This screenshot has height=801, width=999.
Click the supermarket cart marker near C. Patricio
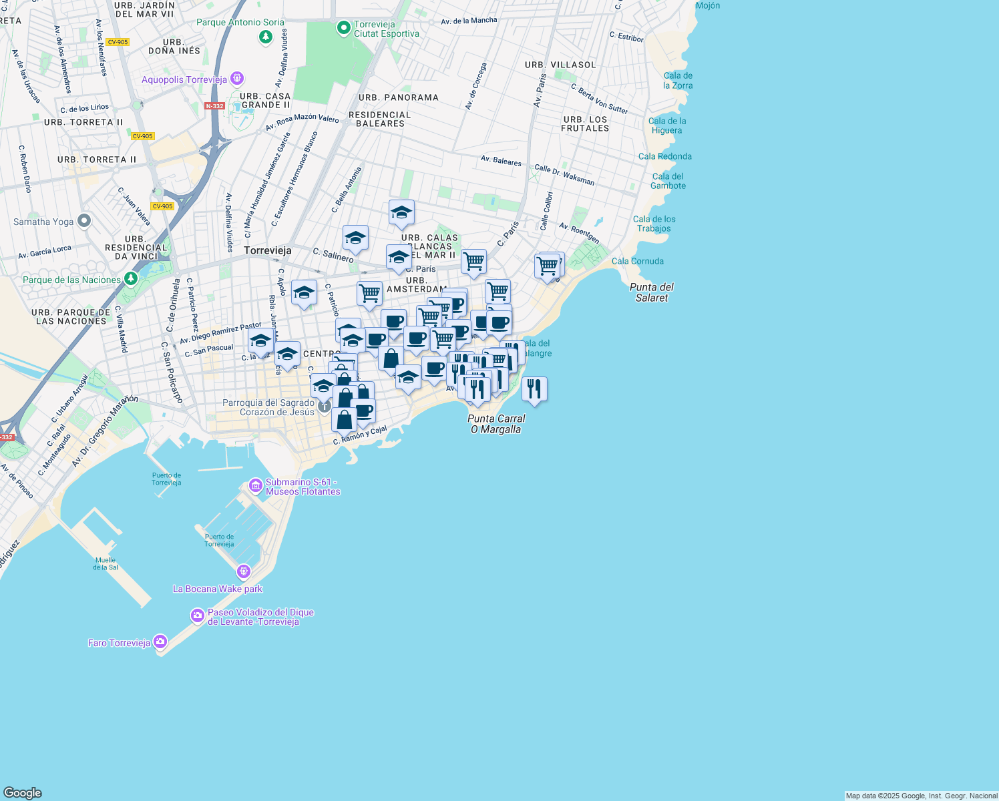coord(369,294)
